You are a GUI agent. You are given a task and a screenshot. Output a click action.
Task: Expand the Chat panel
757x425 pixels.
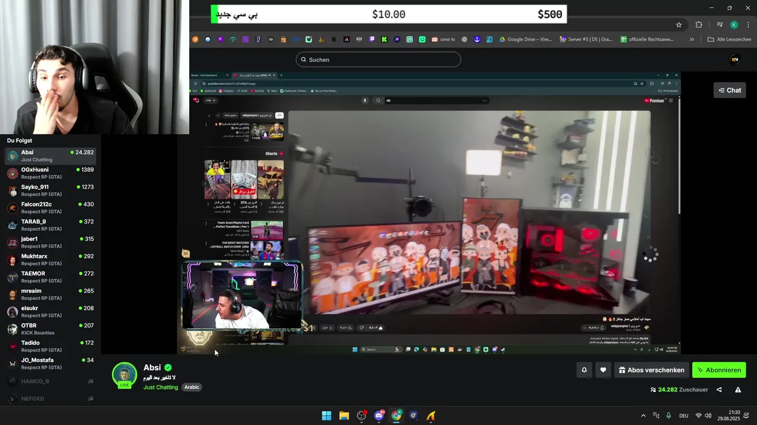point(730,90)
